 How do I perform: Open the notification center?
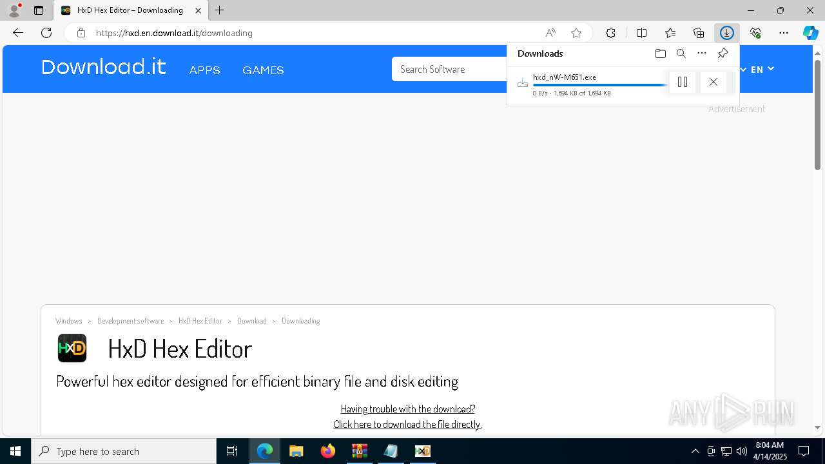tap(804, 451)
